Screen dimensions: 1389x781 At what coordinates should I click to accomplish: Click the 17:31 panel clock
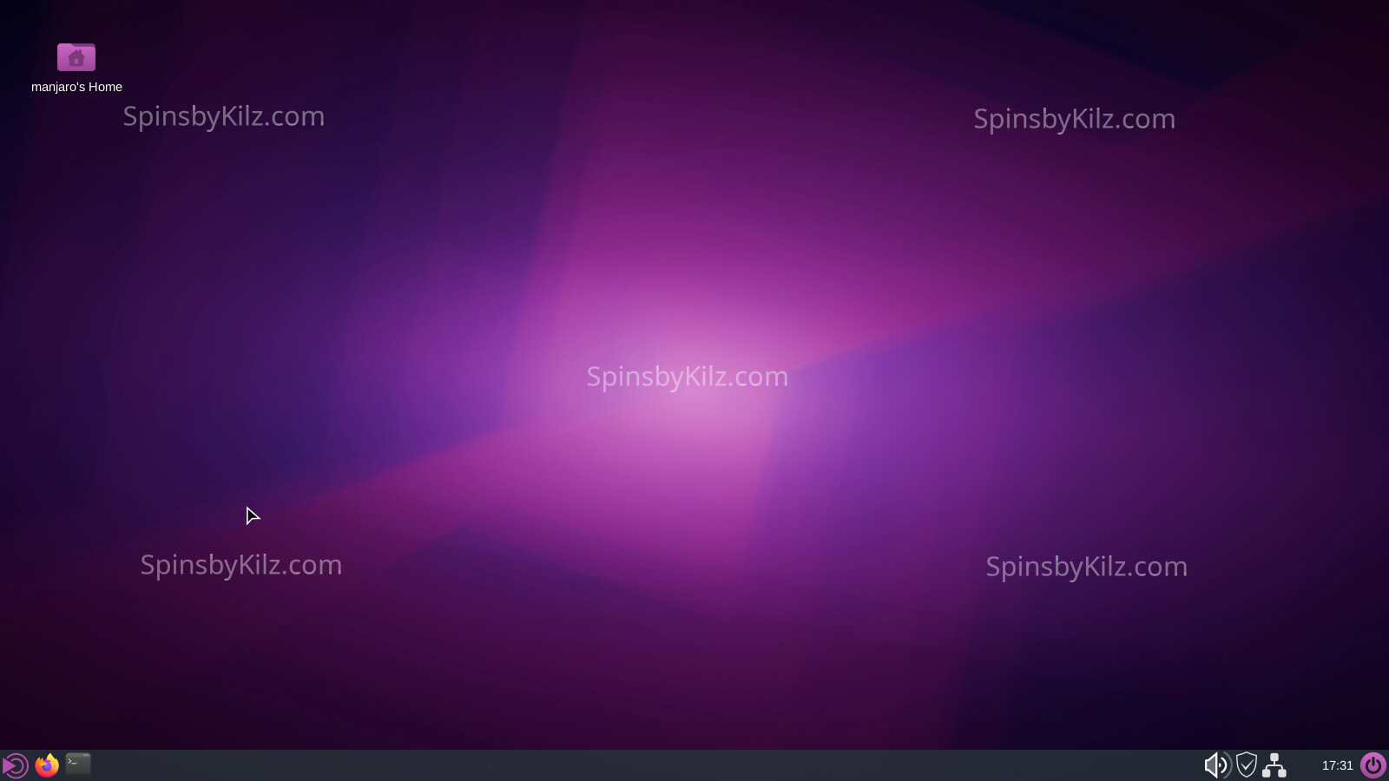tap(1337, 765)
